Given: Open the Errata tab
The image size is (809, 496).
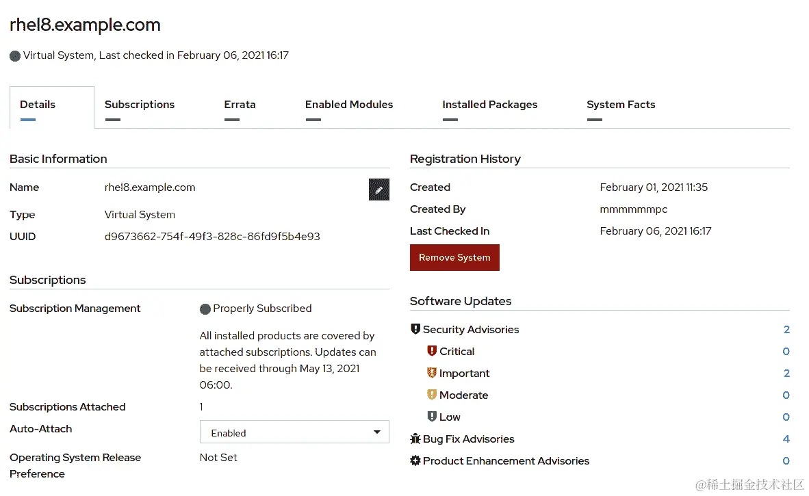Looking at the screenshot, I should (x=240, y=105).
